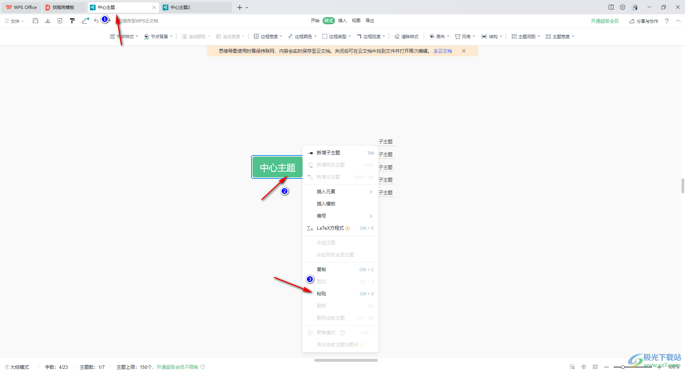Click the download icon in the quick toolbar

(x=48, y=21)
